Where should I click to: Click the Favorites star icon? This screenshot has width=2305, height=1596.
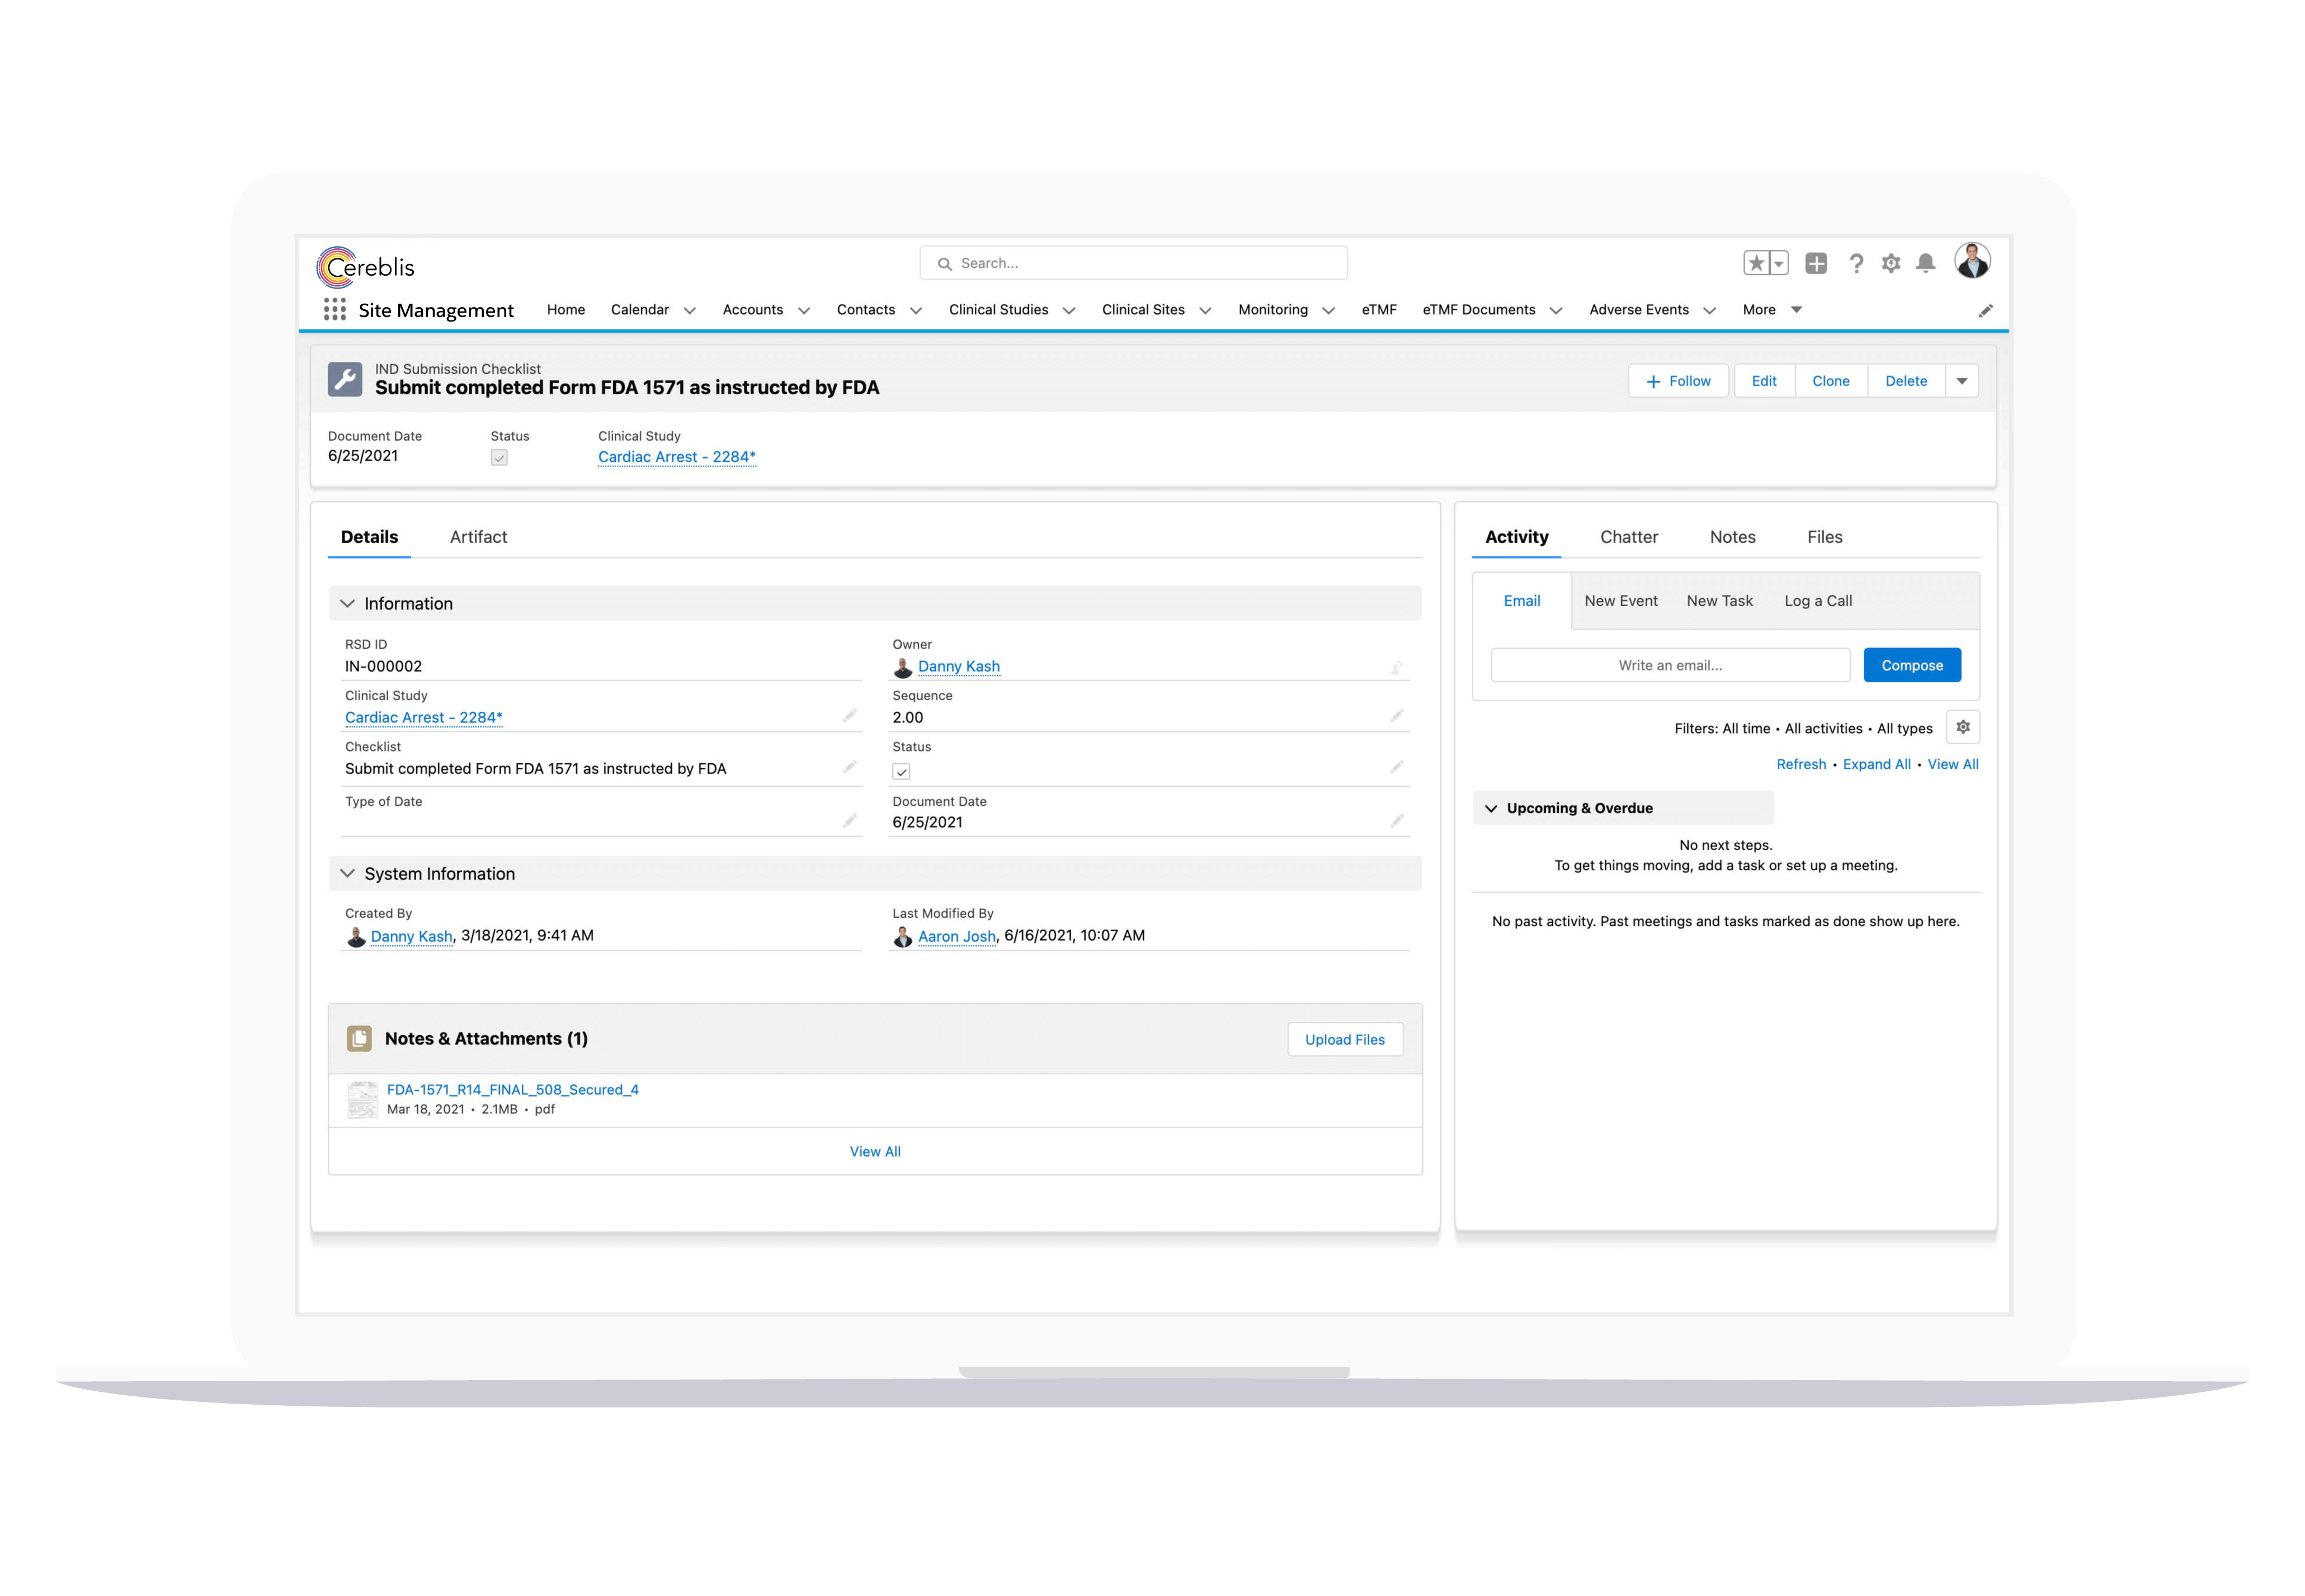click(x=1756, y=263)
